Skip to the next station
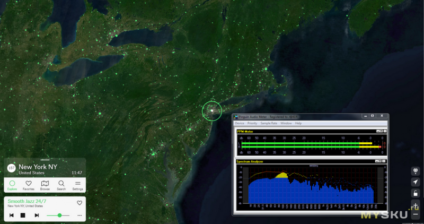Image resolution: width=424 pixels, height=224 pixels. [x=37, y=215]
